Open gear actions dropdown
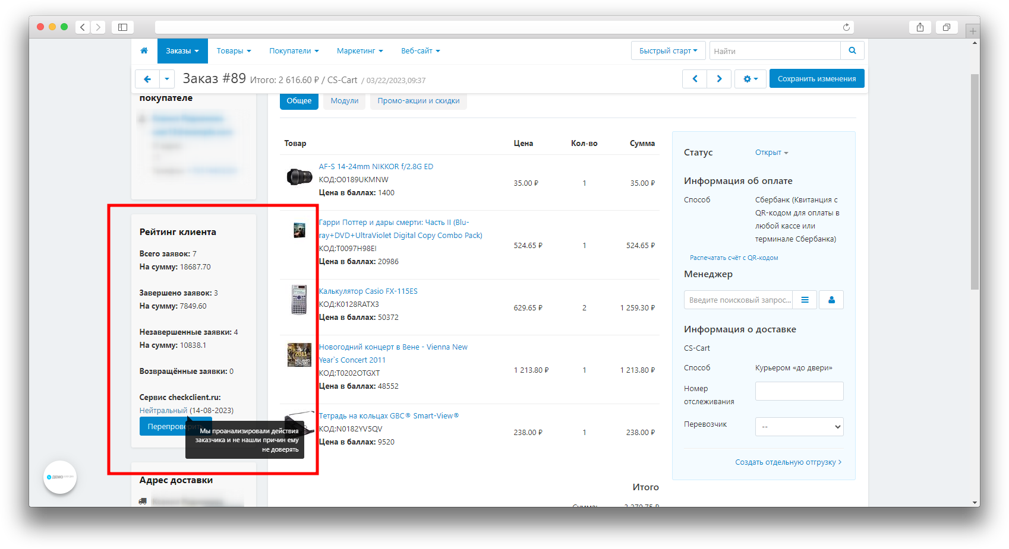Viewport: 1009px width, 549px height. tap(751, 79)
